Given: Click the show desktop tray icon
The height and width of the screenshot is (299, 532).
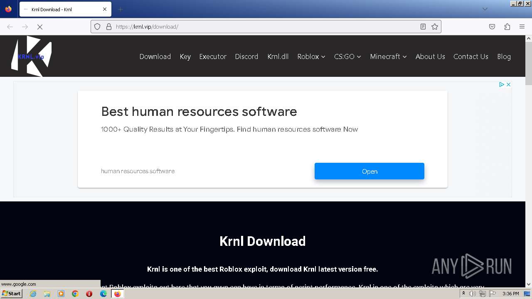Looking at the screenshot, I should (527, 294).
